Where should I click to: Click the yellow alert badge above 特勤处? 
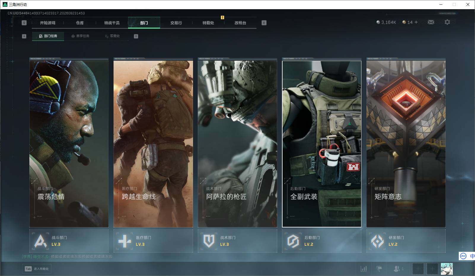point(222,17)
